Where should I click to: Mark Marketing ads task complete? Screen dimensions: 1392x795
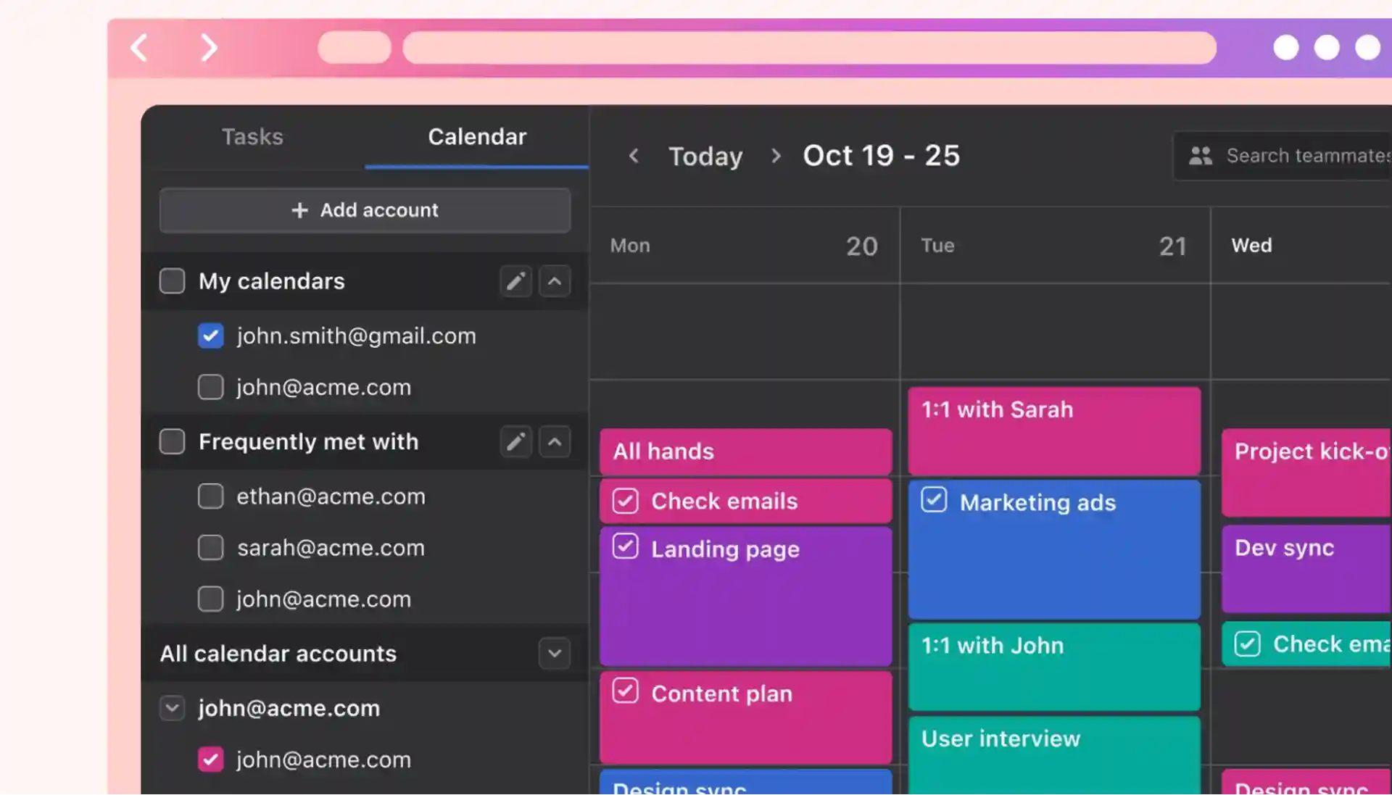tap(934, 499)
